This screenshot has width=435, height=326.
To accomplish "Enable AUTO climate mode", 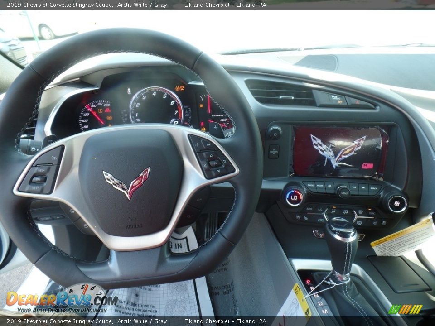I will coord(309,208).
